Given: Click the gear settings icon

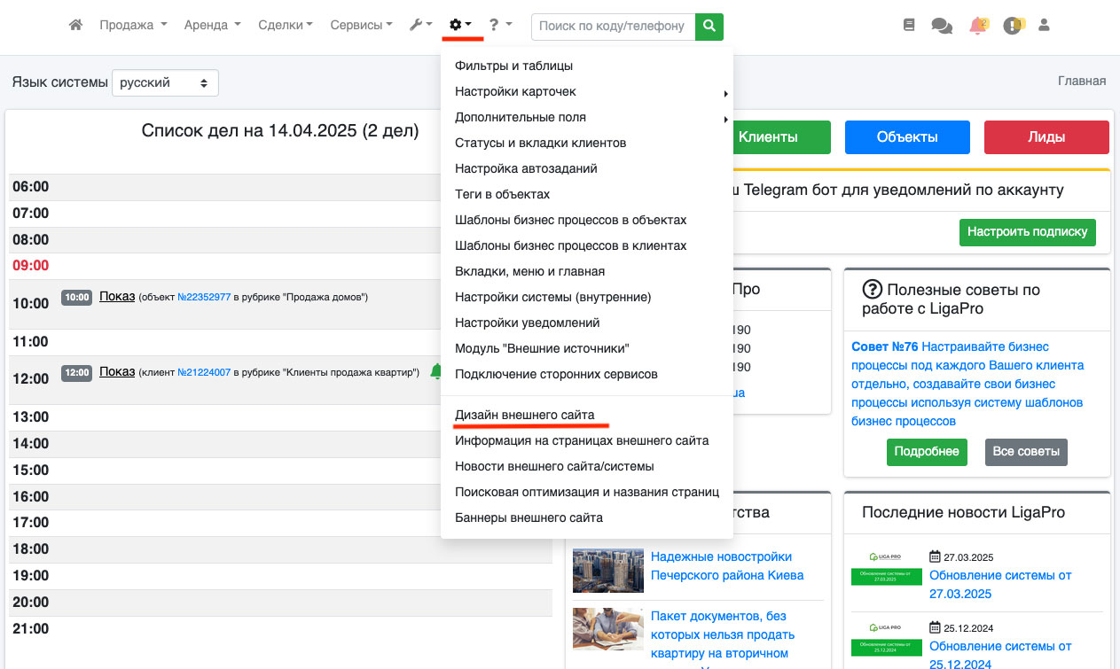Looking at the screenshot, I should (x=460, y=26).
